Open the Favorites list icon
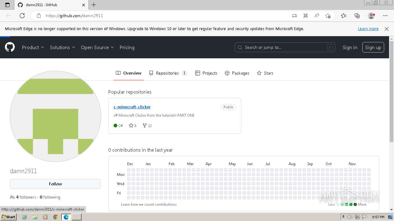The height and width of the screenshot is (221, 394). pyautogui.click(x=344, y=16)
